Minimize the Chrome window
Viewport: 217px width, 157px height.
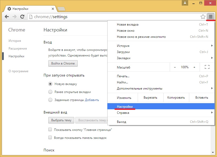[194, 3]
